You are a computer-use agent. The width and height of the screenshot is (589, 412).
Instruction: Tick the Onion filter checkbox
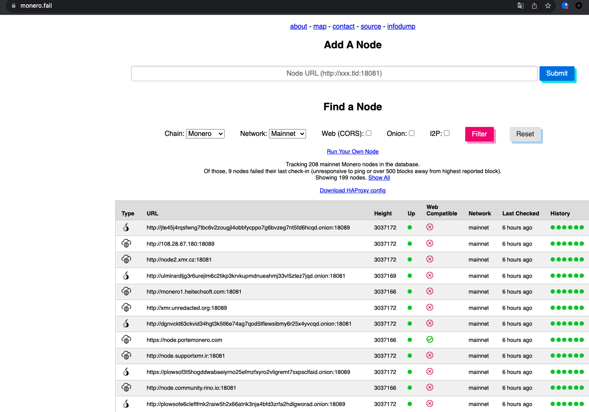[x=412, y=133]
